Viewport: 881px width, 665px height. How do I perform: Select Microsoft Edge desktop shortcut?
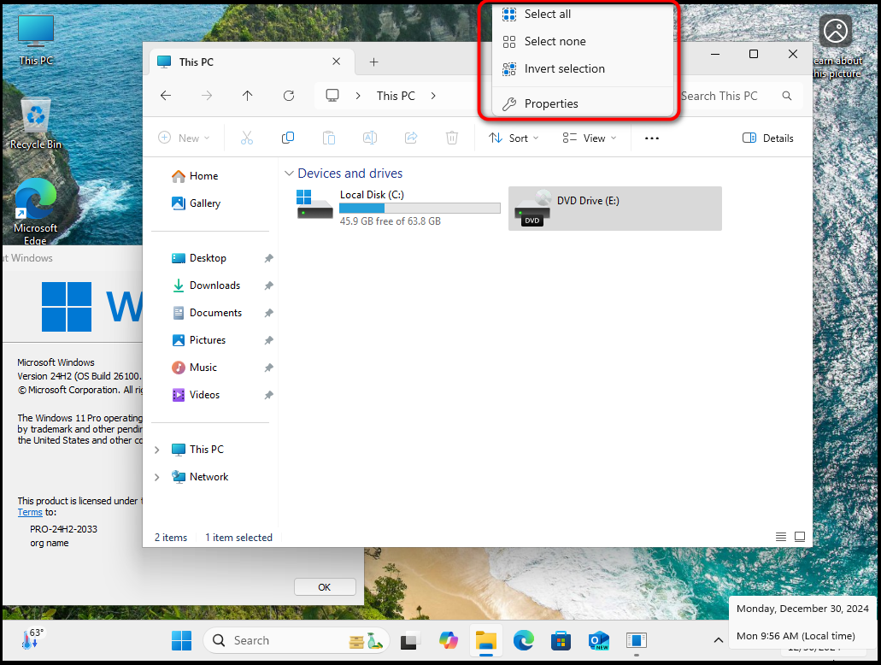(35, 211)
